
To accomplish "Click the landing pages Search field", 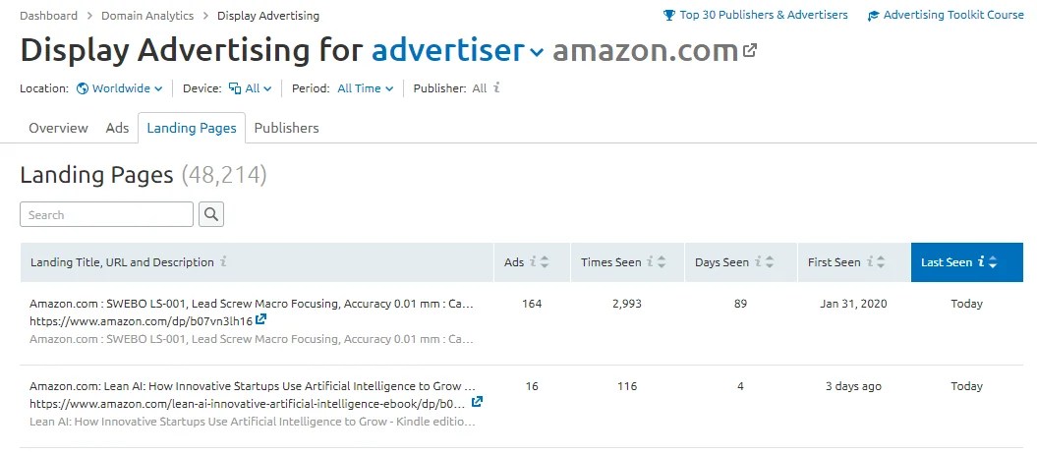I will [x=107, y=214].
